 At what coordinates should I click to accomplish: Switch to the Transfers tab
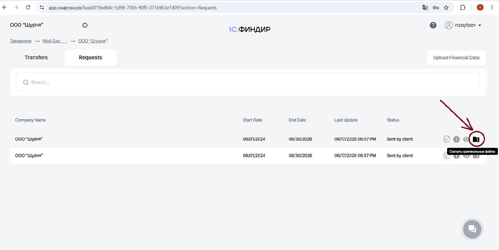coord(36,58)
